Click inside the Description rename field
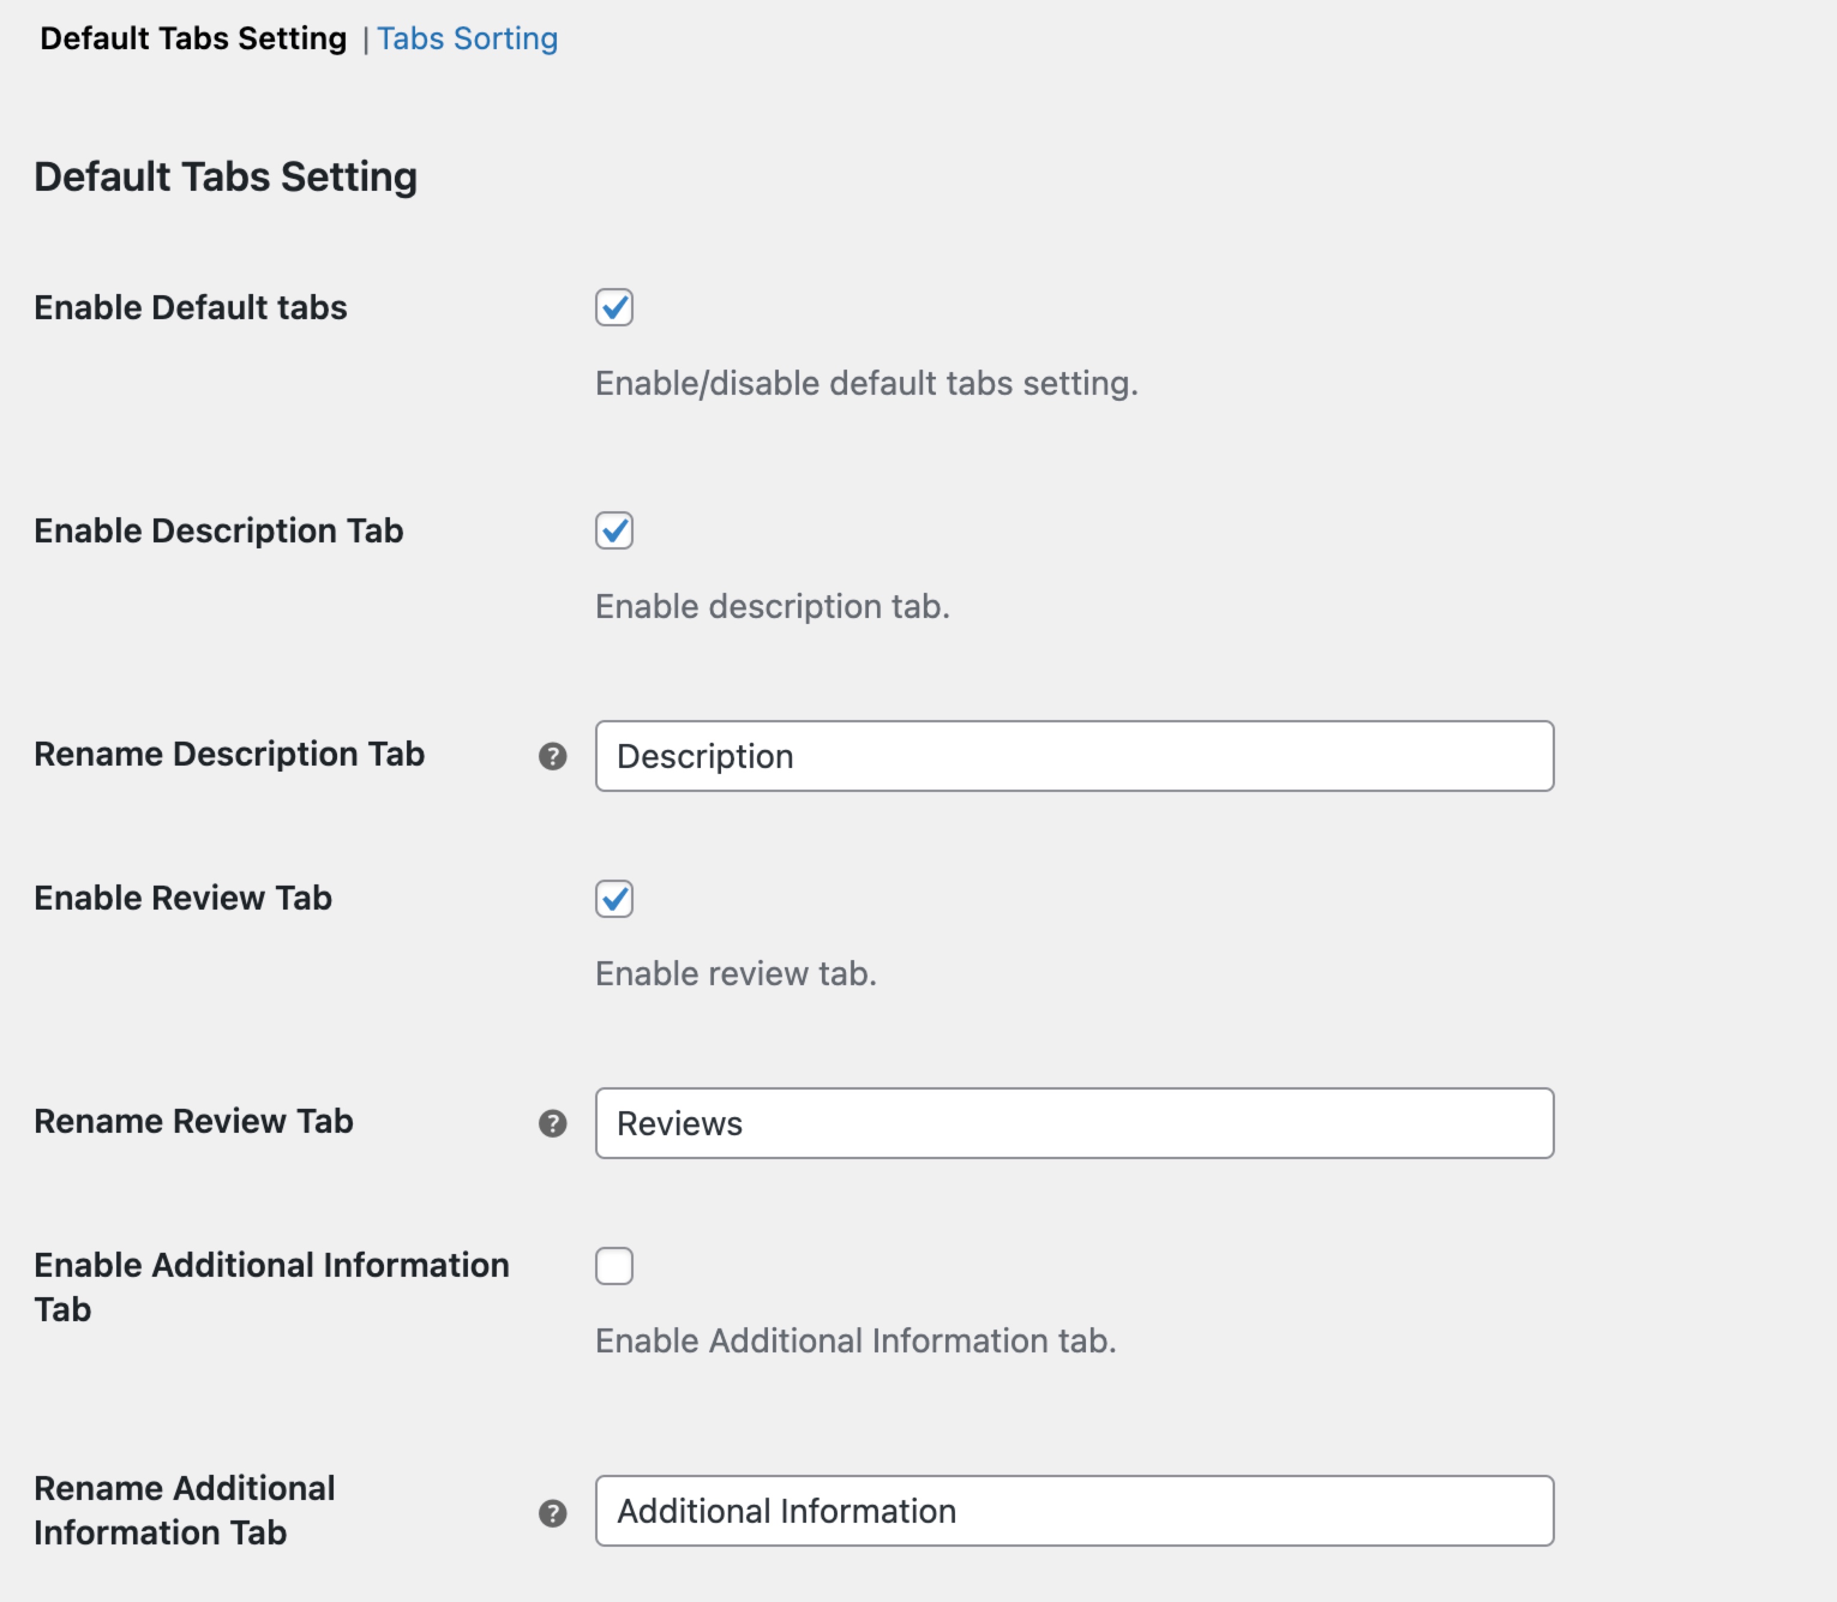1837x1602 pixels. coord(1073,757)
